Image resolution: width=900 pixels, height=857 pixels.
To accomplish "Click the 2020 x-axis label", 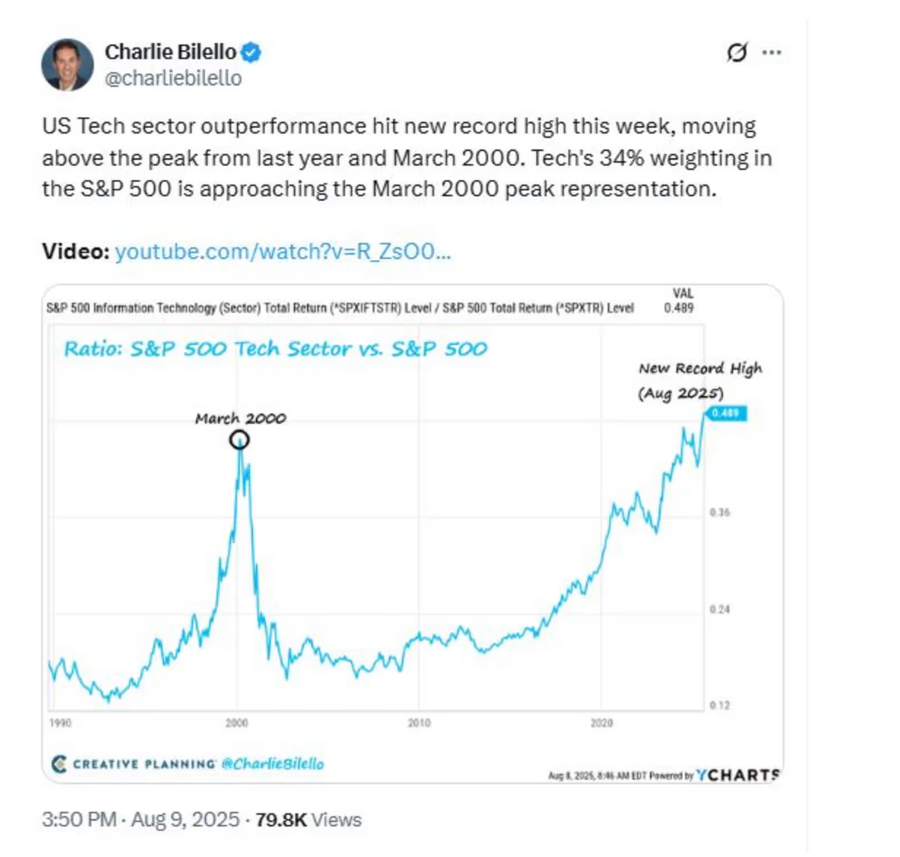I will [x=601, y=723].
